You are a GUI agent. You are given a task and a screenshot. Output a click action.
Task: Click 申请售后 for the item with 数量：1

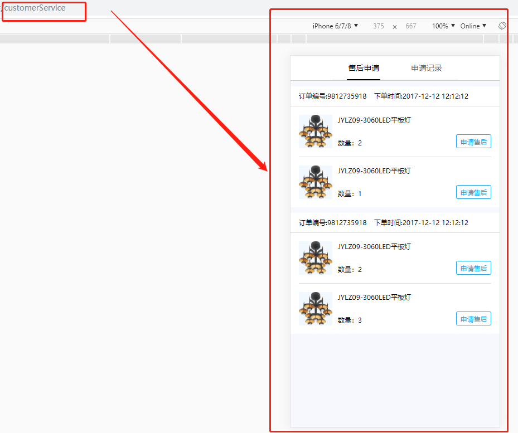(x=473, y=192)
